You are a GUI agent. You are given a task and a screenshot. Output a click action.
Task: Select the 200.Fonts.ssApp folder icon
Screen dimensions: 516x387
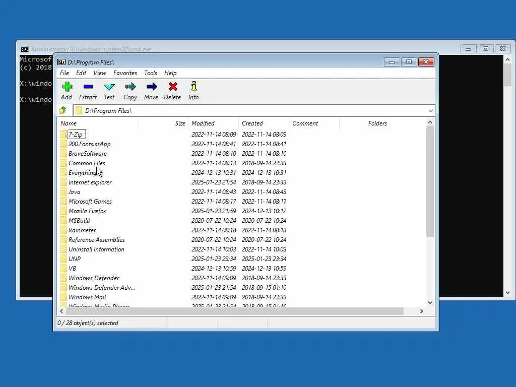pos(63,144)
